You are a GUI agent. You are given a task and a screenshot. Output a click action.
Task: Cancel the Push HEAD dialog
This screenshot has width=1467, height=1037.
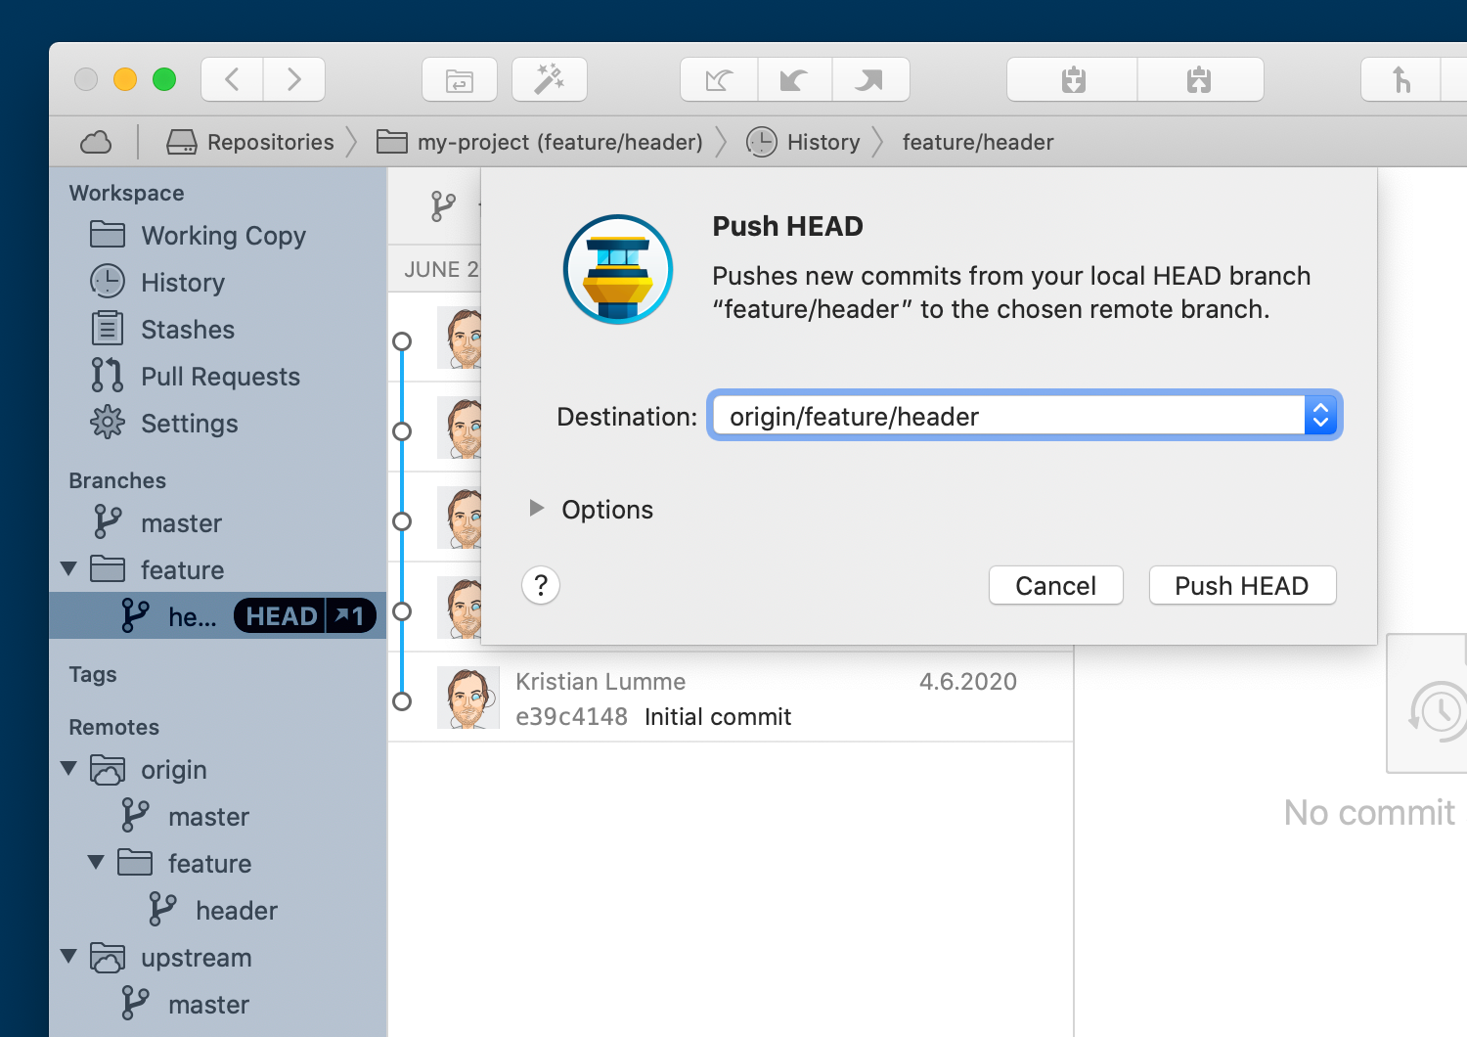point(1055,586)
